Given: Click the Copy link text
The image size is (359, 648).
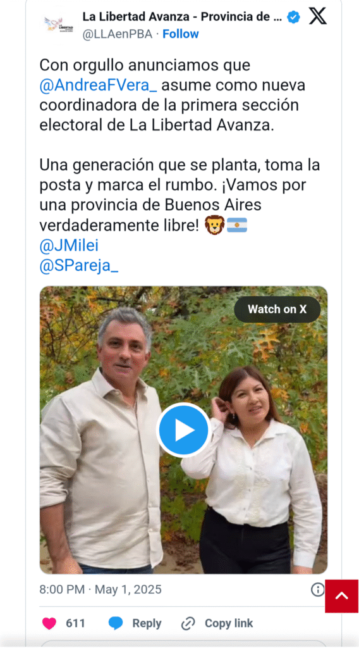Looking at the screenshot, I should 229,623.
